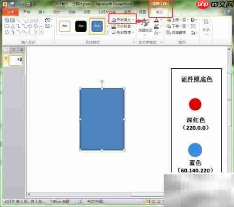Switch to the Home (开始) ribbon tab
This screenshot has height=207, width=234.
[x=27, y=12]
